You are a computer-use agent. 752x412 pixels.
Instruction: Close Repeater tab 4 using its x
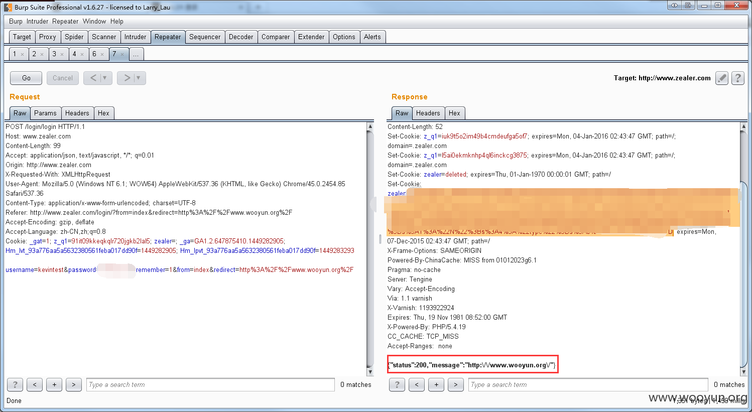tap(82, 54)
